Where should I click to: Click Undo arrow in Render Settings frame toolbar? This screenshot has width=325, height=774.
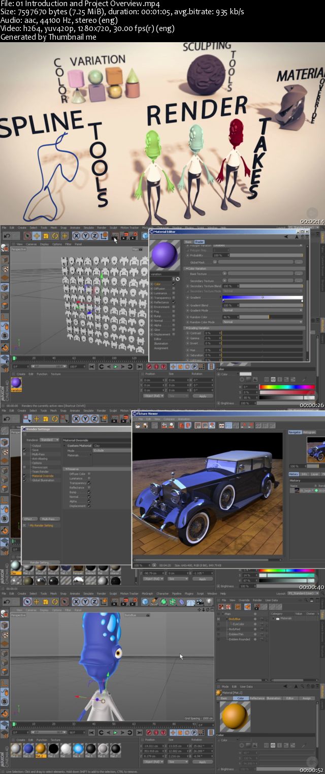click(7, 419)
